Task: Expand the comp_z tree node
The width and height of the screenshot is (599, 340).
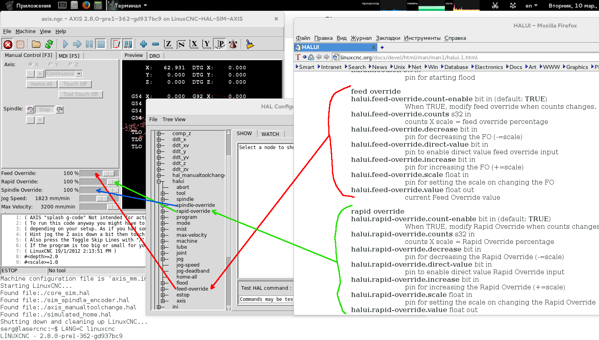Action: (x=159, y=134)
